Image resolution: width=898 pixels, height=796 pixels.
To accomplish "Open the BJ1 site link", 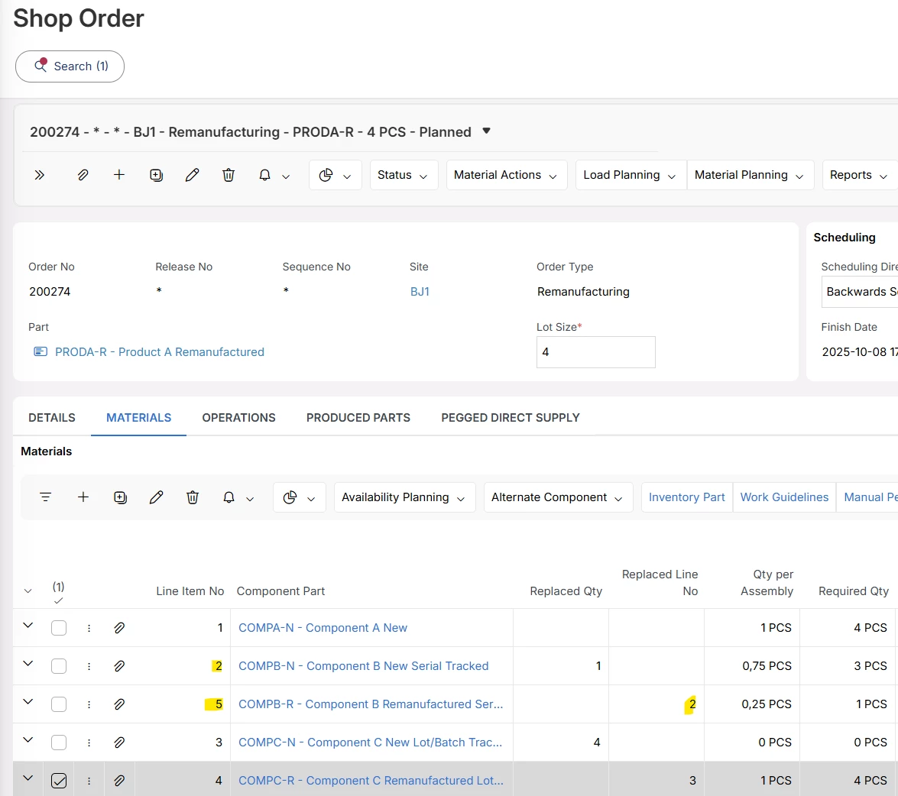I will 420,292.
